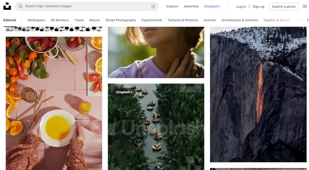Open the woman in purple shirt photo
Image resolution: width=309 pixels, height=170 pixels.
click(156, 52)
